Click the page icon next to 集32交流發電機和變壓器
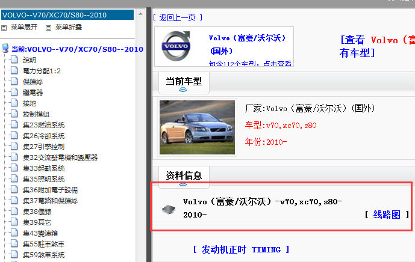The image size is (415, 262). [x=14, y=157]
